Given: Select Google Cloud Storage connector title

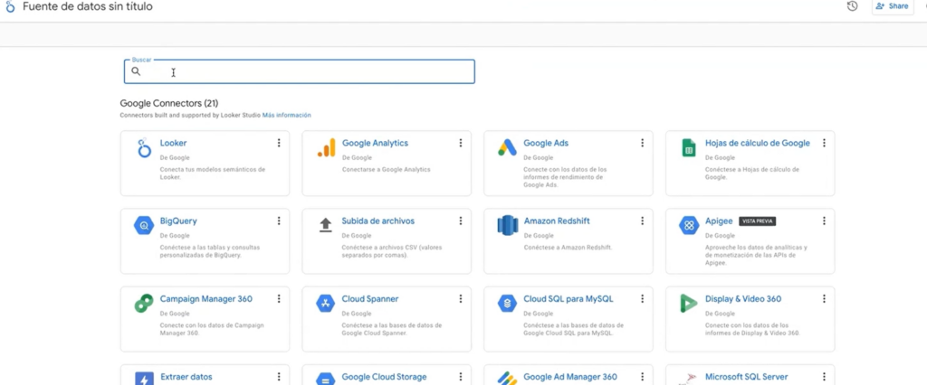Looking at the screenshot, I should (x=384, y=377).
